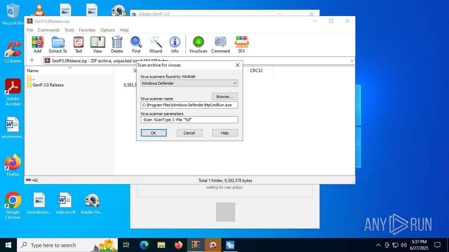Select the parent folder '..' row

31,78
